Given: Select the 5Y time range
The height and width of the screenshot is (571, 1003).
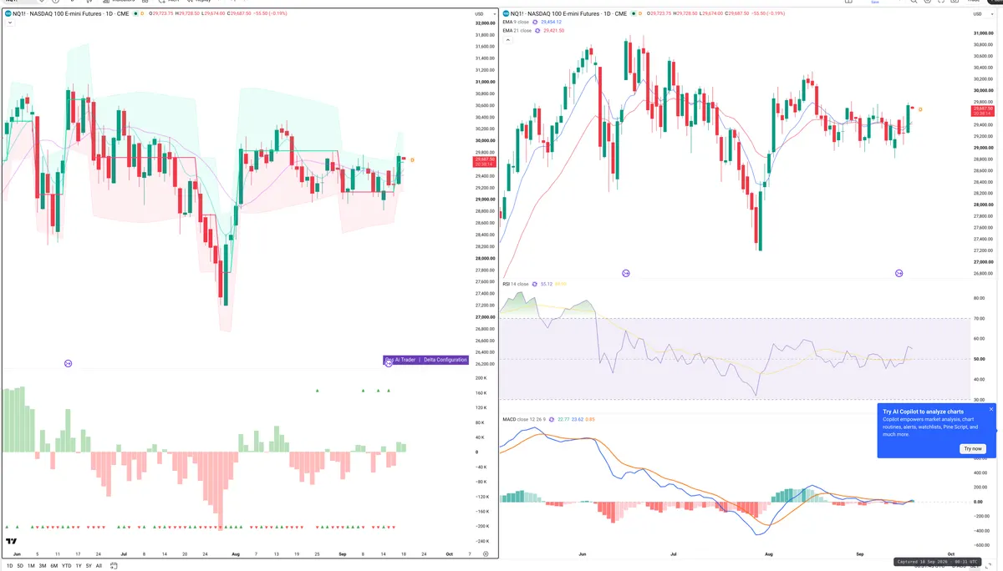Looking at the screenshot, I should tap(89, 565).
